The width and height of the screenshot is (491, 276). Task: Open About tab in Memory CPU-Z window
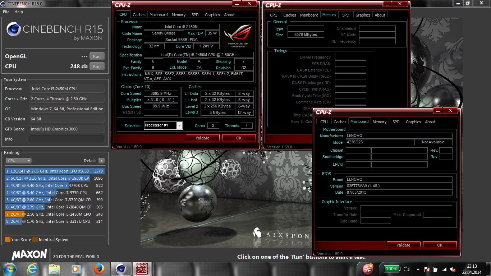click(x=380, y=15)
